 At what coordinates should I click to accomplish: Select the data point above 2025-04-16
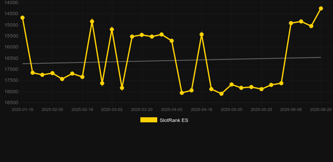coord(201,35)
